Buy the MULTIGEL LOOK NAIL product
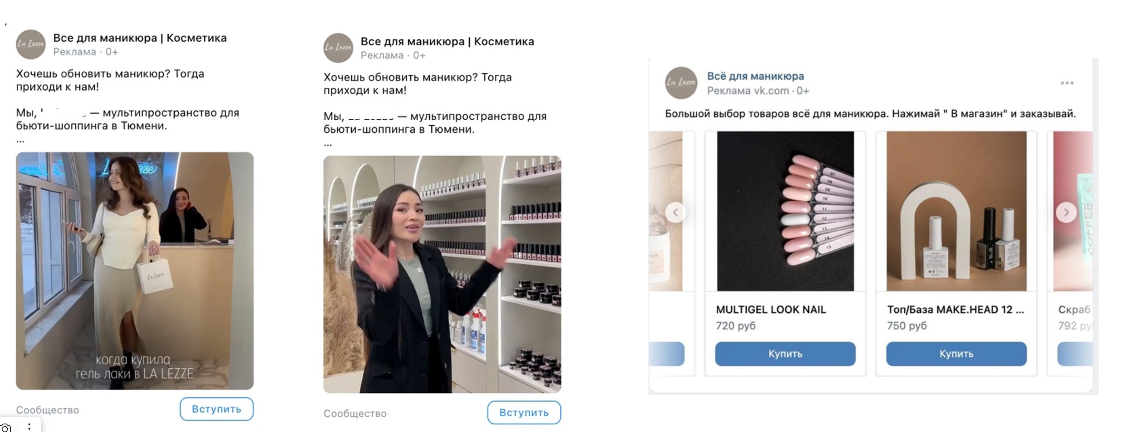 tap(785, 354)
